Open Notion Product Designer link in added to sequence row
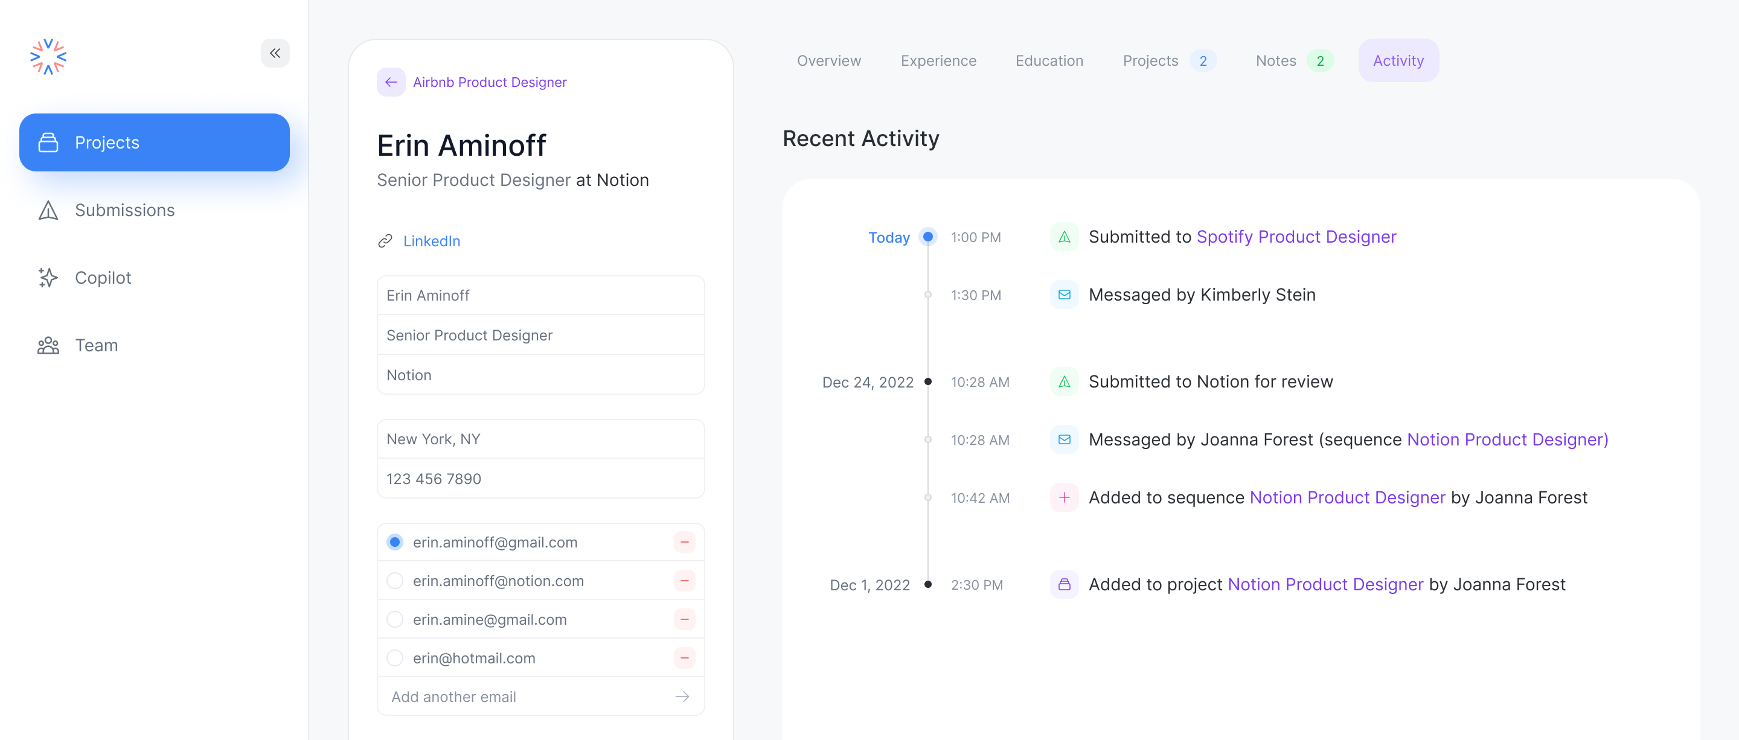 click(1347, 498)
